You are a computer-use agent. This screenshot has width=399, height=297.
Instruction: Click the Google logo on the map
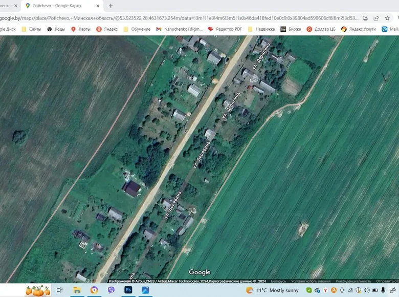tap(199, 272)
